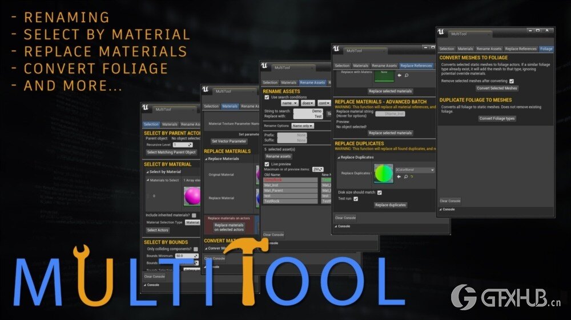This screenshot has width=571, height=320.
Task: Use selected asset arrow beside Replace with Material
Action: (x=399, y=75)
